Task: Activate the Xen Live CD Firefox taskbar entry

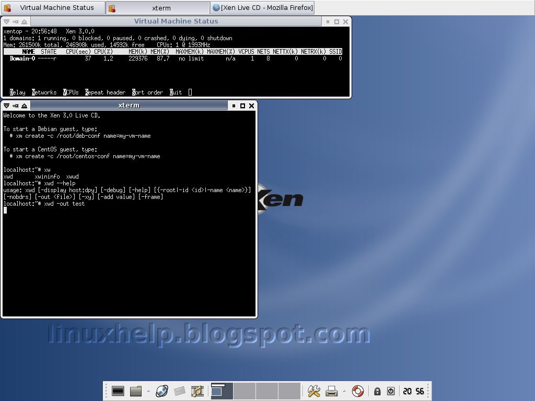Action: click(x=262, y=7)
